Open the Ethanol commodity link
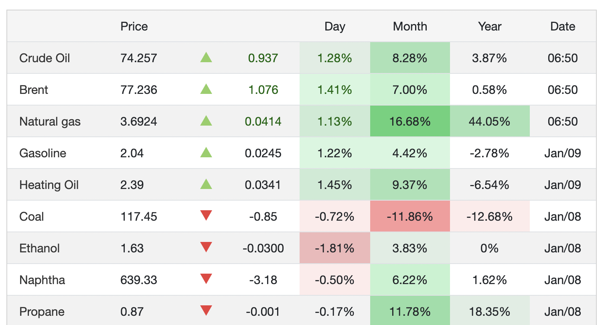 click(39, 248)
